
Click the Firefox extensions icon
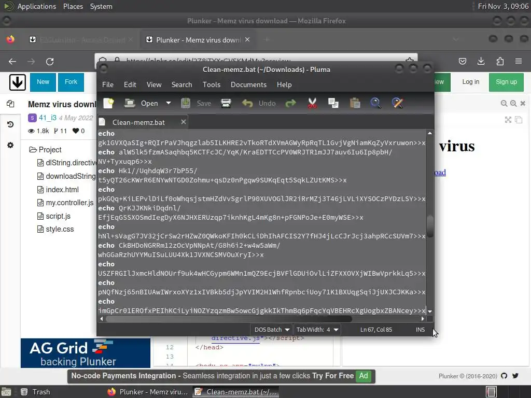tap(500, 61)
